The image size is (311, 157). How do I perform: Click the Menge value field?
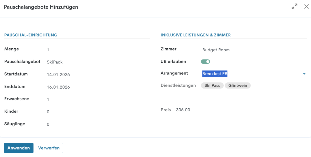coord(48,50)
